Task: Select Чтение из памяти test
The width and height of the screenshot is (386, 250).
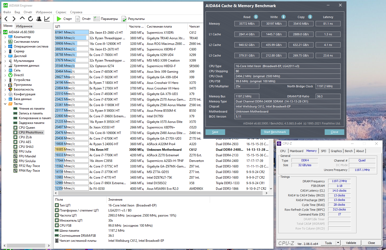Action: (x=32, y=109)
